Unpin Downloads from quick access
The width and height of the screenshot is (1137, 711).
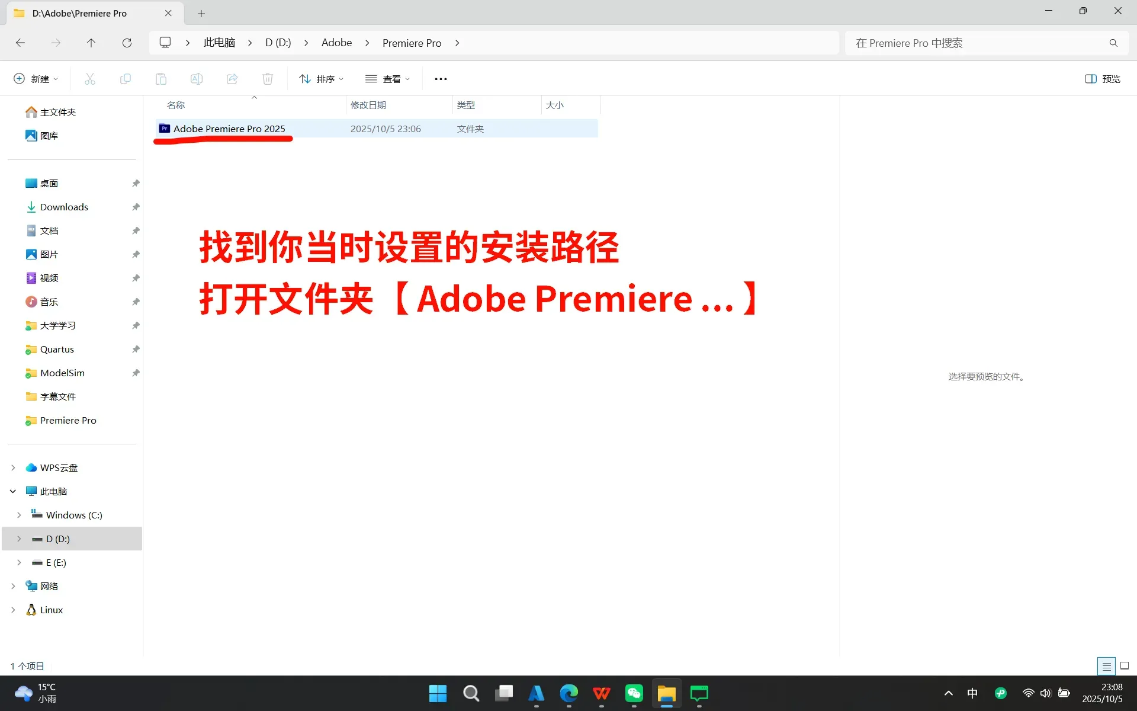(x=136, y=207)
